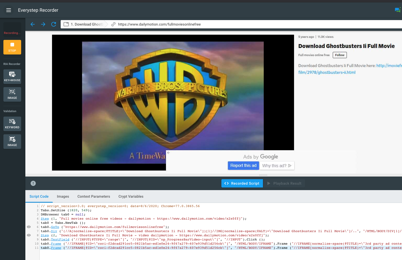Add an IMAGE validation

tap(12, 141)
